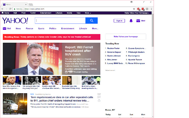Screen dimensions: 189x118
Task: Click the comment icon on the Will Ferrell story
Action: 71,72
